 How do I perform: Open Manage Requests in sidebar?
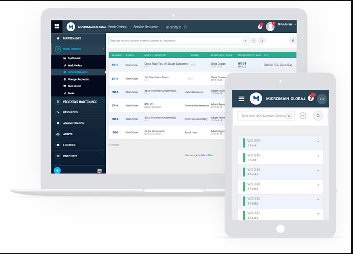click(79, 79)
